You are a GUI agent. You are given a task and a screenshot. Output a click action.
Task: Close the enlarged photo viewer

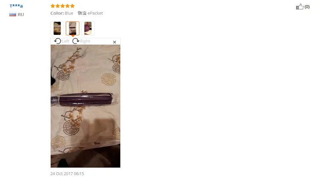[114, 42]
